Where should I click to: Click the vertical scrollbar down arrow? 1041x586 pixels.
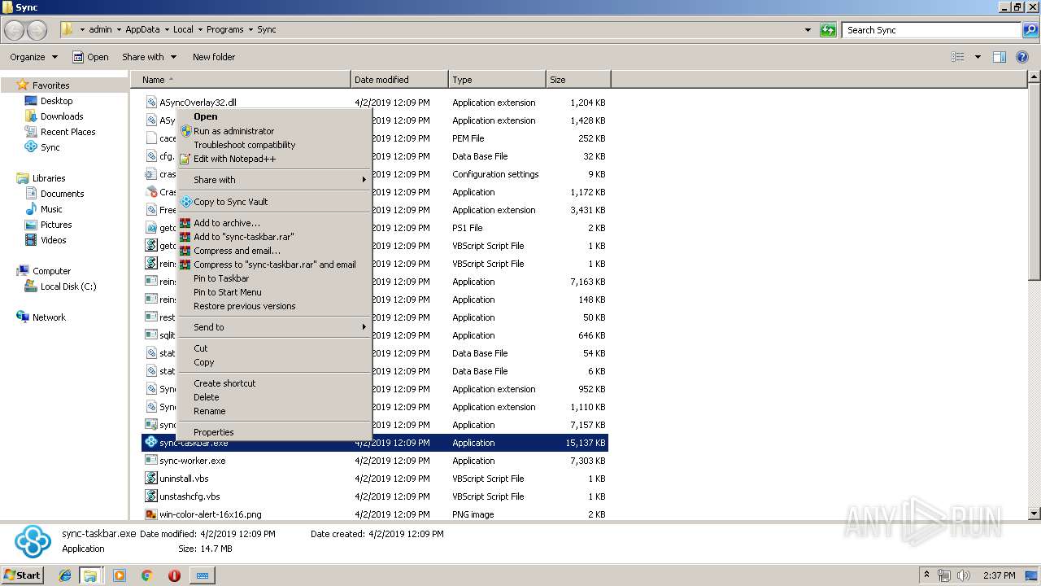tap(1034, 514)
